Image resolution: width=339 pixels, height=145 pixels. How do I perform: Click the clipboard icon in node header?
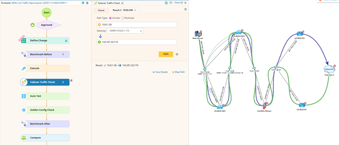coord(166,3)
